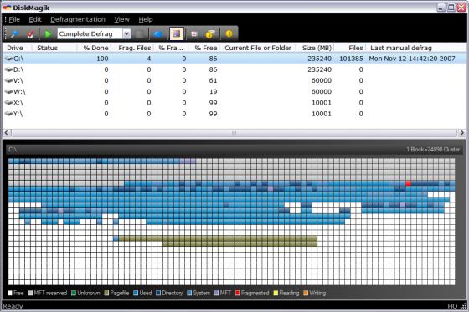469x312 pixels.
Task: Click the red Fragmented block in cluster map
Action: pos(409,183)
